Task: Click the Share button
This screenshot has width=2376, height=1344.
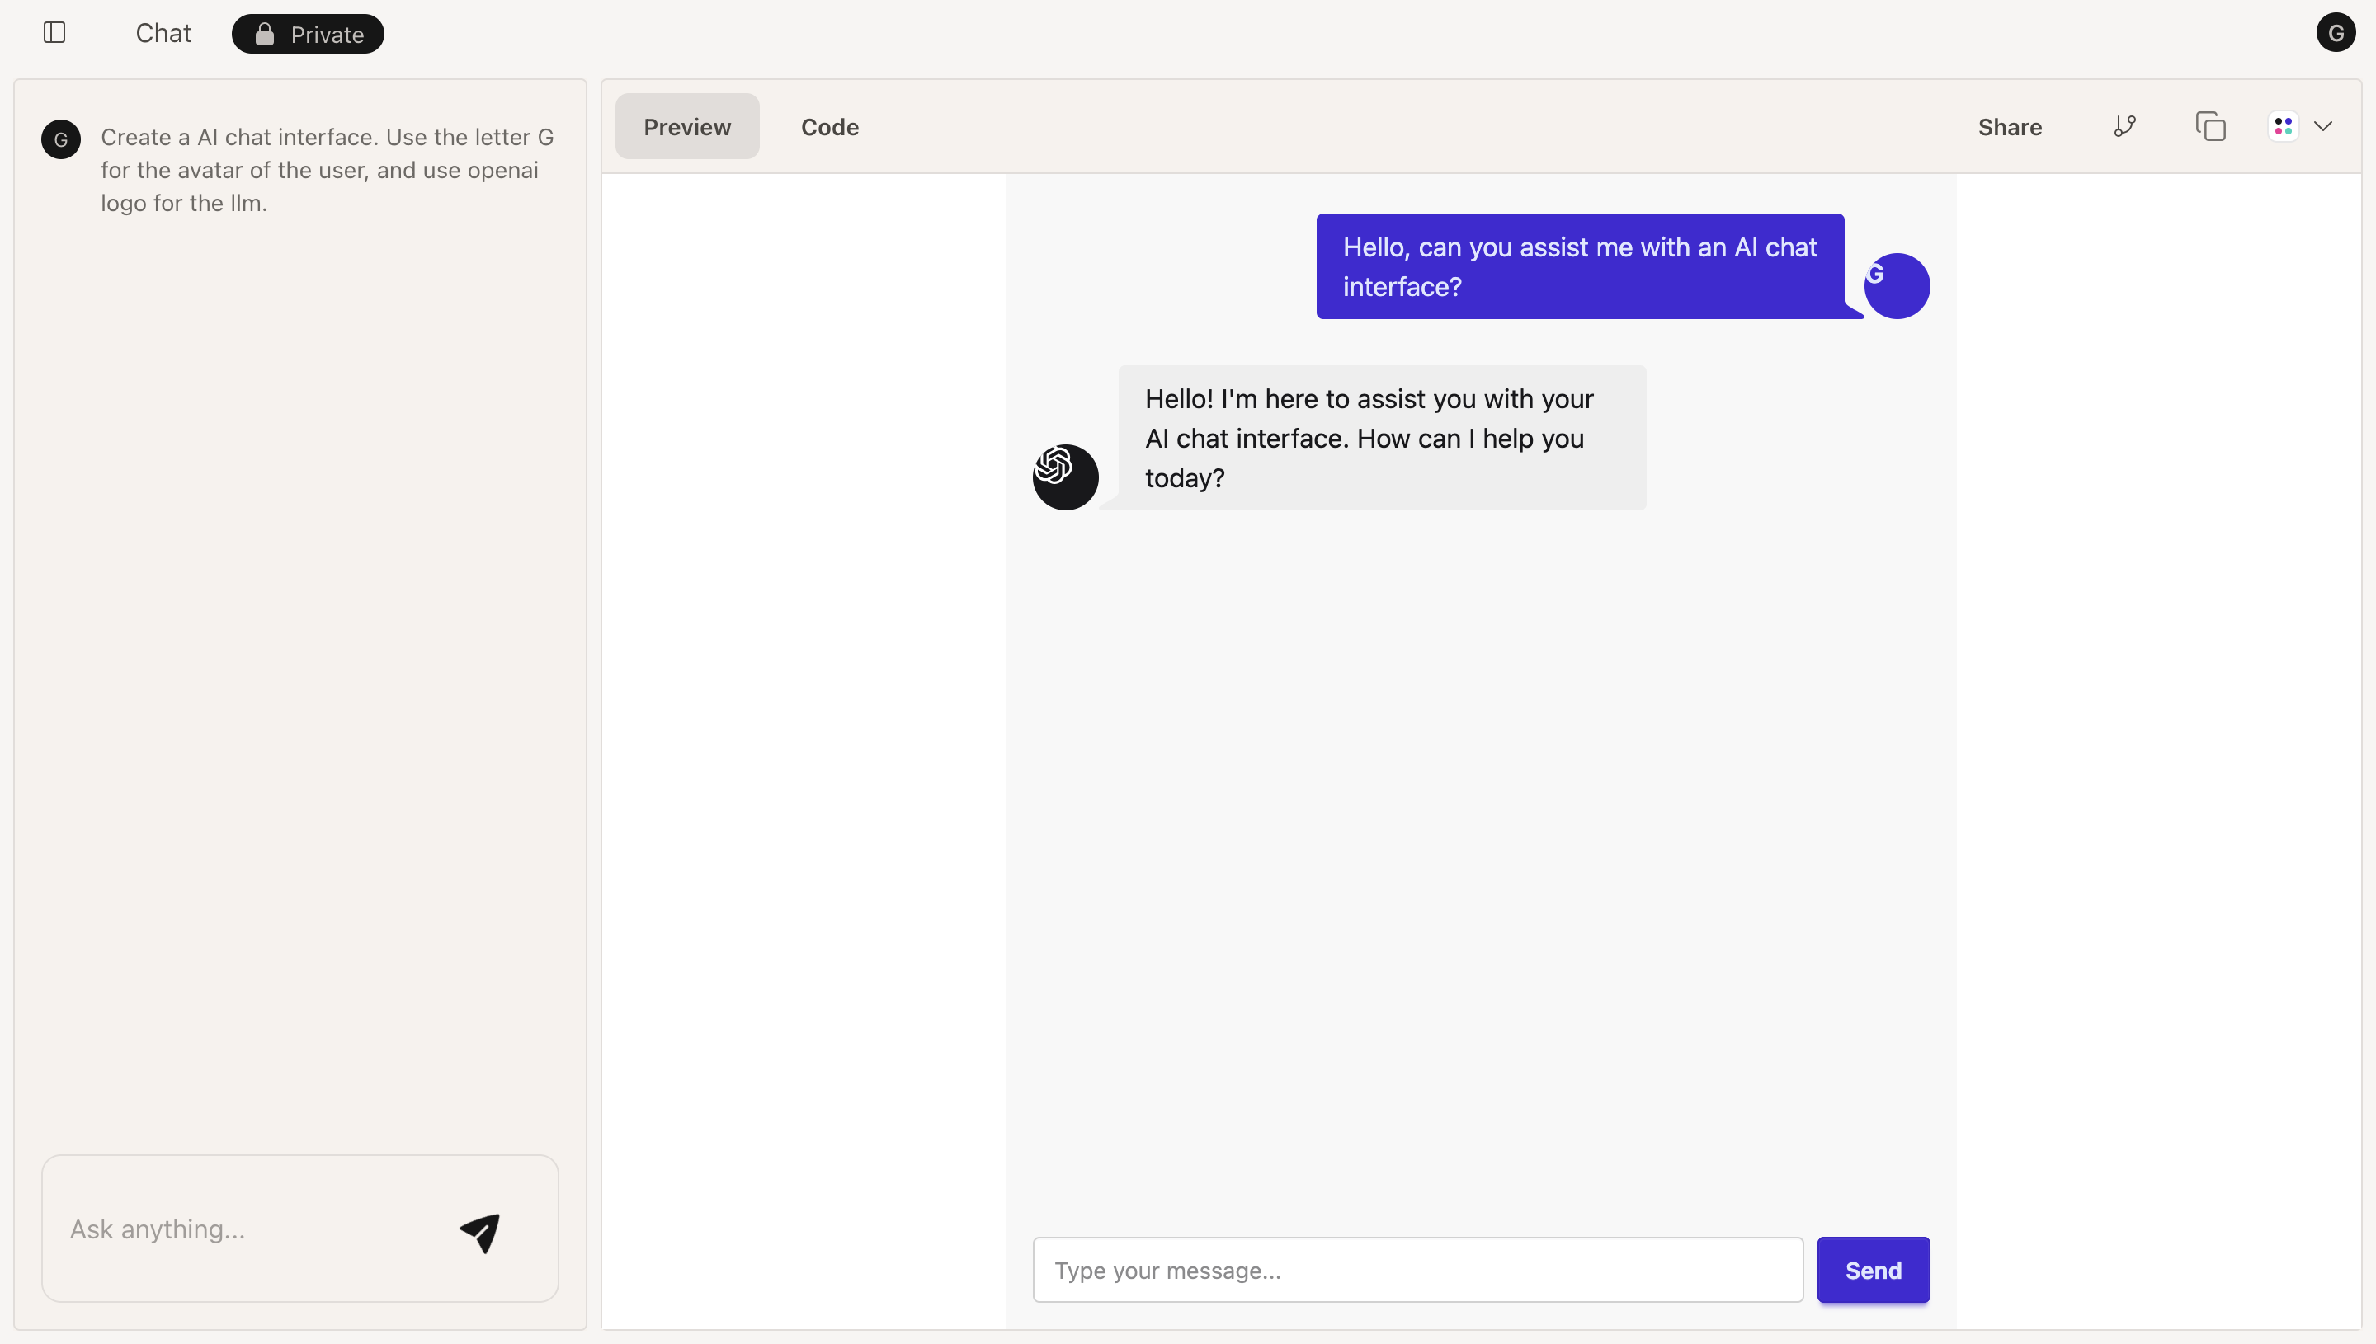Action: (2010, 126)
